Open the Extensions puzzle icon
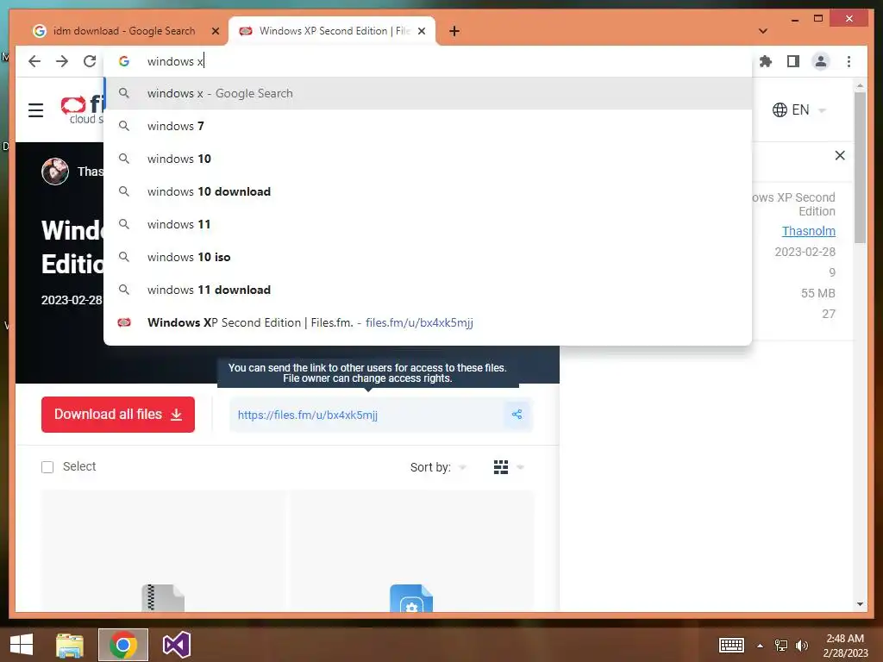883x662 pixels. click(x=766, y=61)
